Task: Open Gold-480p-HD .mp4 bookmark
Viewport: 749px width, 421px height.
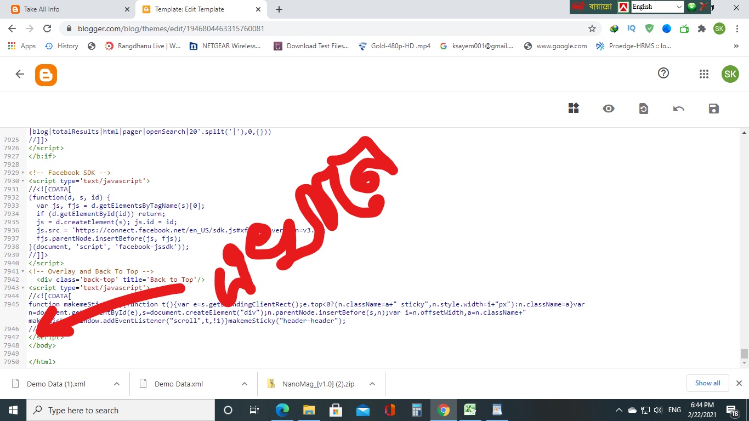Action: click(x=394, y=46)
